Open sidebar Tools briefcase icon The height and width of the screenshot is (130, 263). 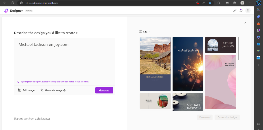258,24
